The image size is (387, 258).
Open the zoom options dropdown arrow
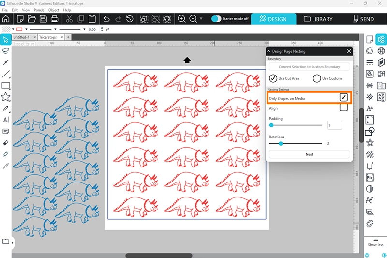(201, 19)
